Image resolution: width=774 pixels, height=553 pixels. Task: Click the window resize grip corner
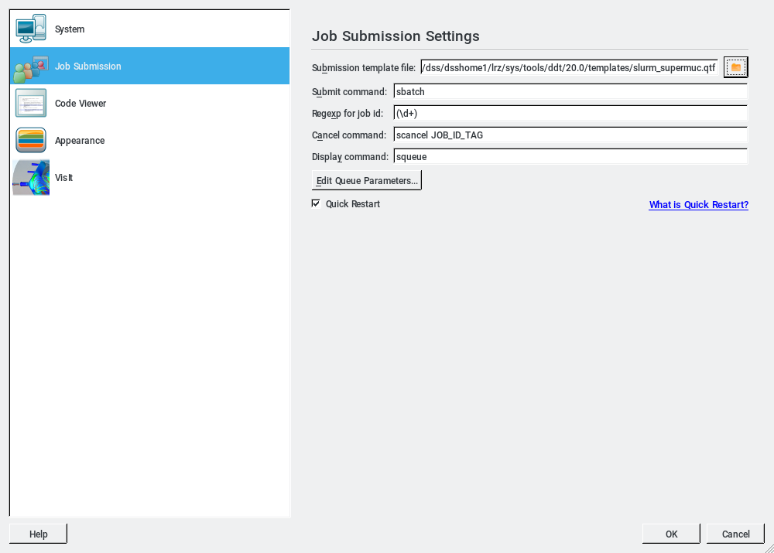(768, 547)
